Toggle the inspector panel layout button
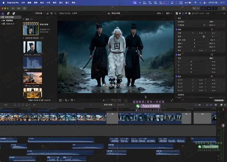227x162 pixels. click(x=215, y=8)
